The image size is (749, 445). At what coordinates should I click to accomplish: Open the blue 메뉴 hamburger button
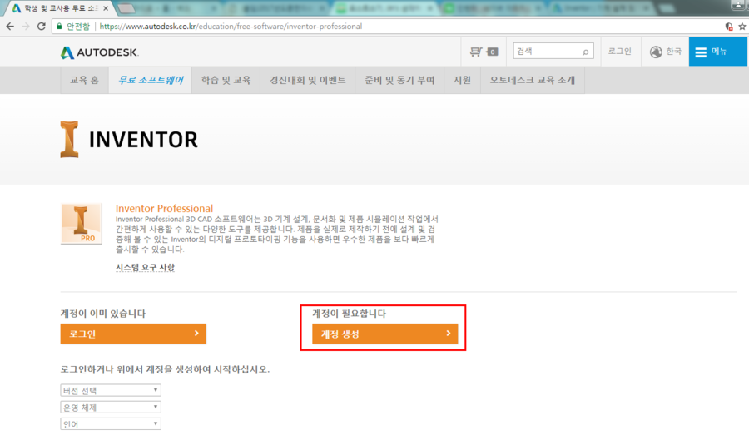coord(718,52)
